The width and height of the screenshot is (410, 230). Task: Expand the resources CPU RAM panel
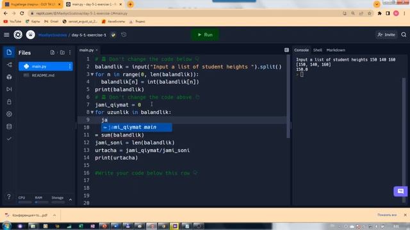point(70,200)
